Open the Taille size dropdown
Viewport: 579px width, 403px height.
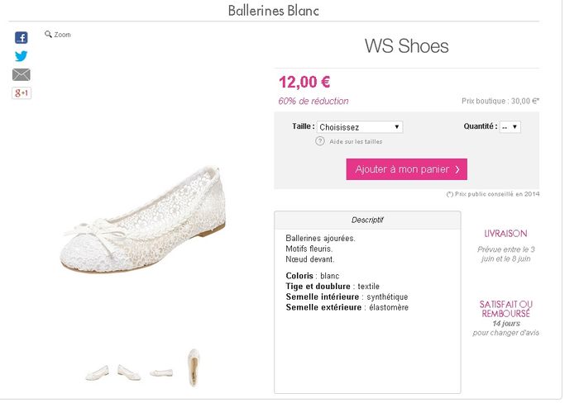[360, 127]
